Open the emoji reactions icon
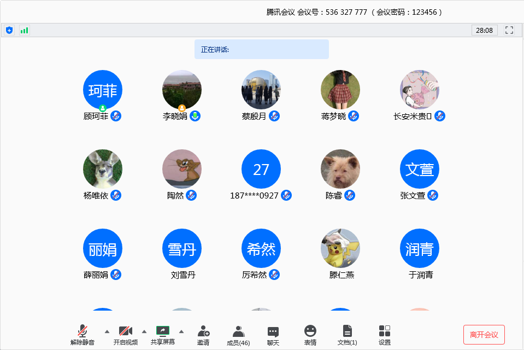Image resolution: width=524 pixels, height=350 pixels. [x=310, y=334]
